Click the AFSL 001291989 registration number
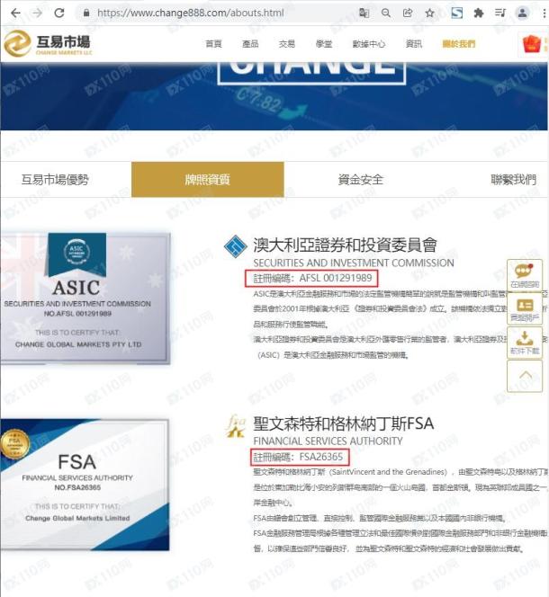The height and width of the screenshot is (597, 549). 336,278
